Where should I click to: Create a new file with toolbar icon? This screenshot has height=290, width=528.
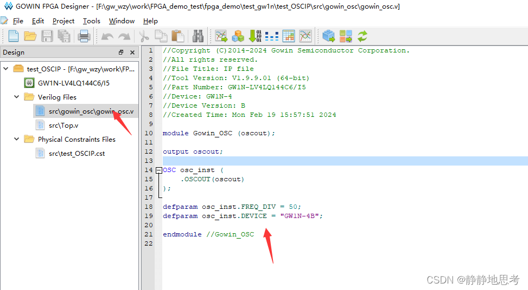pyautogui.click(x=14, y=36)
